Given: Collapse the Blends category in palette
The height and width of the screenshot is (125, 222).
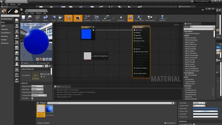Looking at the screenshot, I should (184, 36).
